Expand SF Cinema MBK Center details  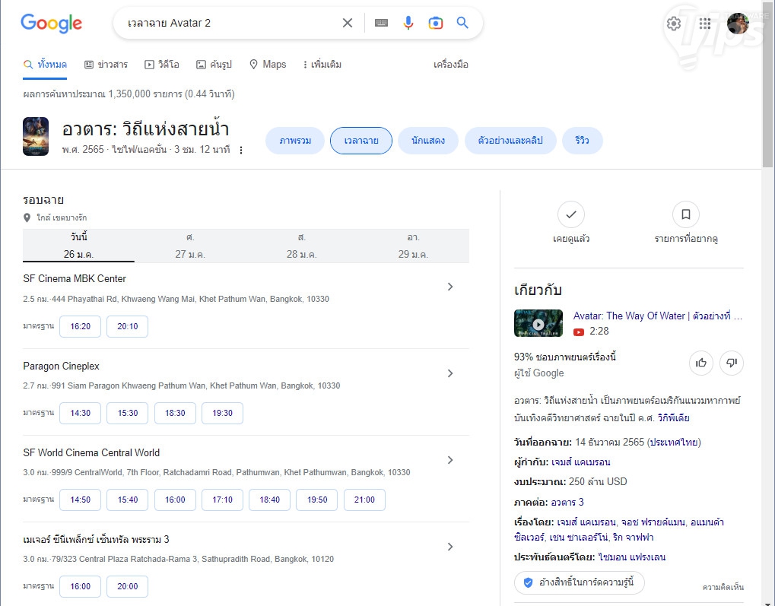click(x=450, y=287)
